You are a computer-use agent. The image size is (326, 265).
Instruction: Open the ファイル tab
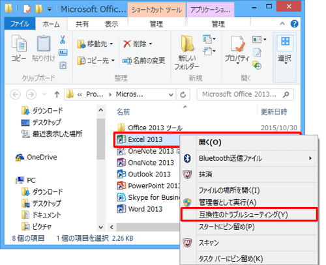pos(20,23)
